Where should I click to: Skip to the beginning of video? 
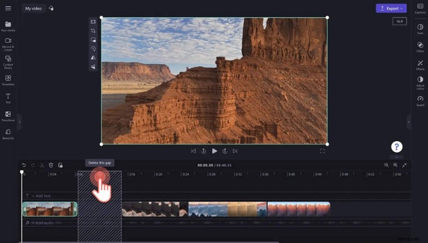tap(194, 151)
